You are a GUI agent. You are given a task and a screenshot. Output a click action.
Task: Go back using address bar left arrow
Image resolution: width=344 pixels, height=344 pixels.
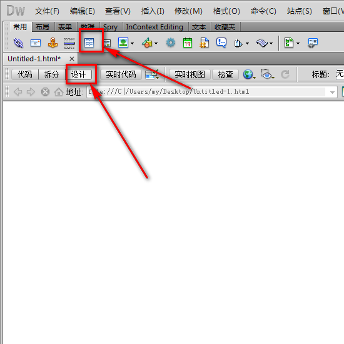[x=18, y=92]
